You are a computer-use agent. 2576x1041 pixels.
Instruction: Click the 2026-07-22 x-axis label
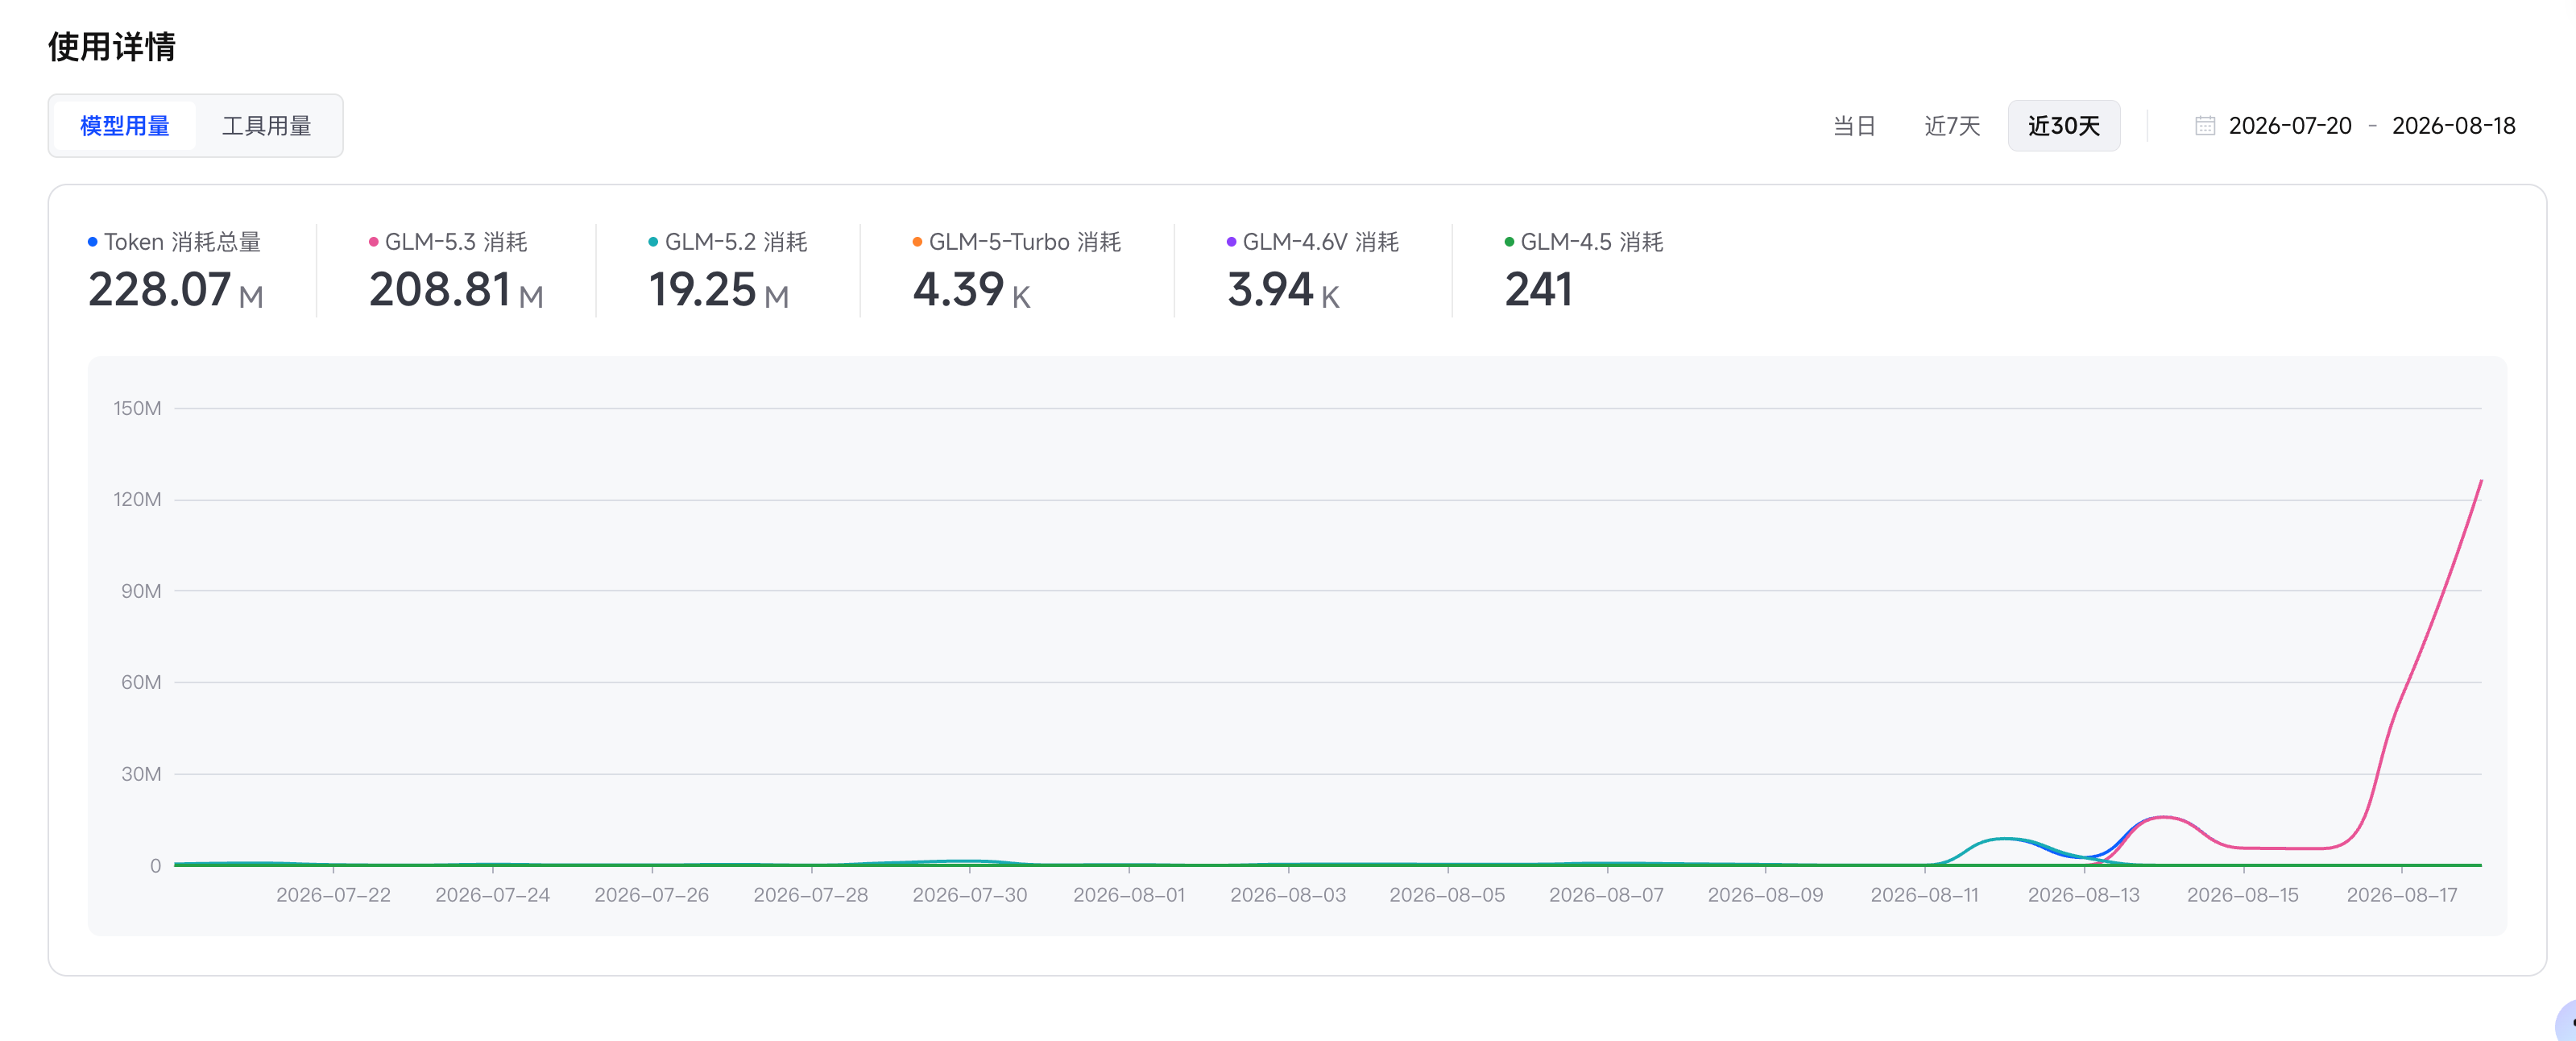333,895
